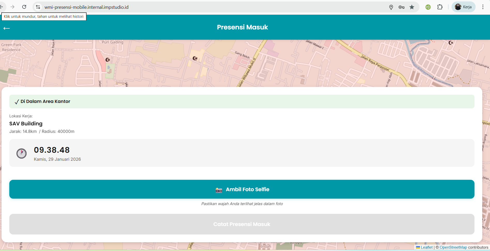This screenshot has width=490, height=251.
Task: Click the location permission pin icon
Action: pos(391,7)
